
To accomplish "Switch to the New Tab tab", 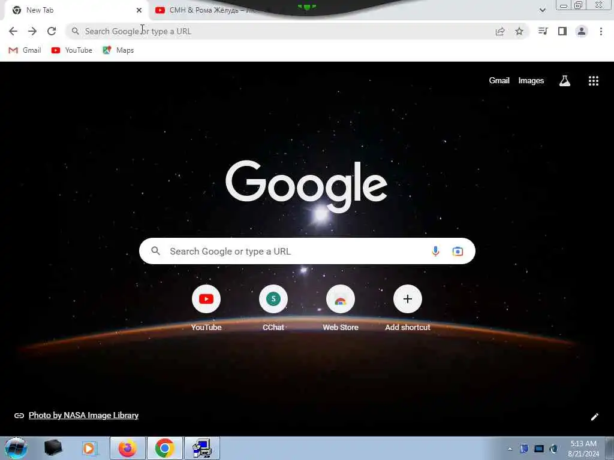I will [x=74, y=10].
